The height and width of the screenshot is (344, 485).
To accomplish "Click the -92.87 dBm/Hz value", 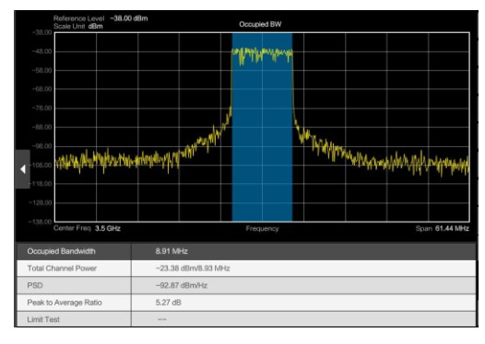I will pos(182,285).
